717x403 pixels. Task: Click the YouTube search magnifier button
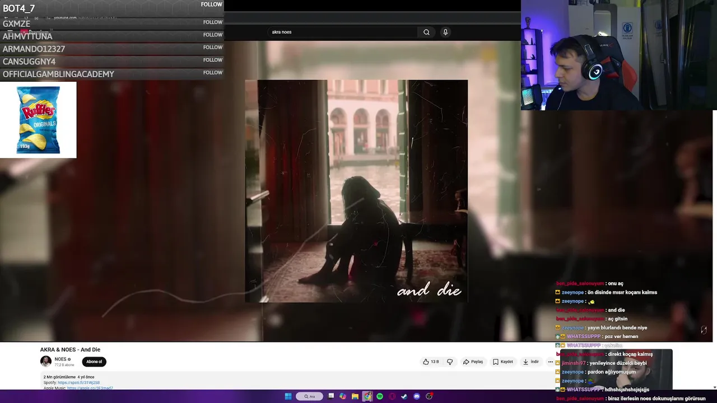(x=426, y=32)
